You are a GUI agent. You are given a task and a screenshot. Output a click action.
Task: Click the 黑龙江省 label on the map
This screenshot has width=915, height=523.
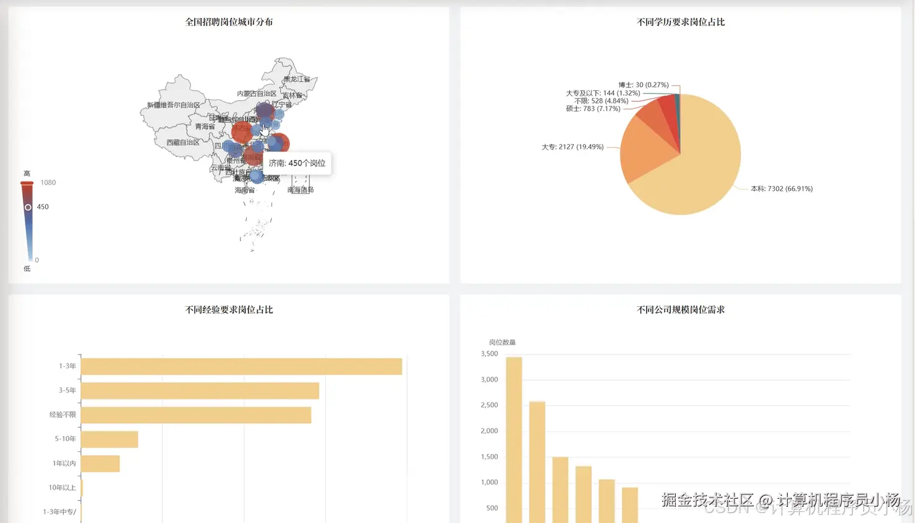coord(296,79)
